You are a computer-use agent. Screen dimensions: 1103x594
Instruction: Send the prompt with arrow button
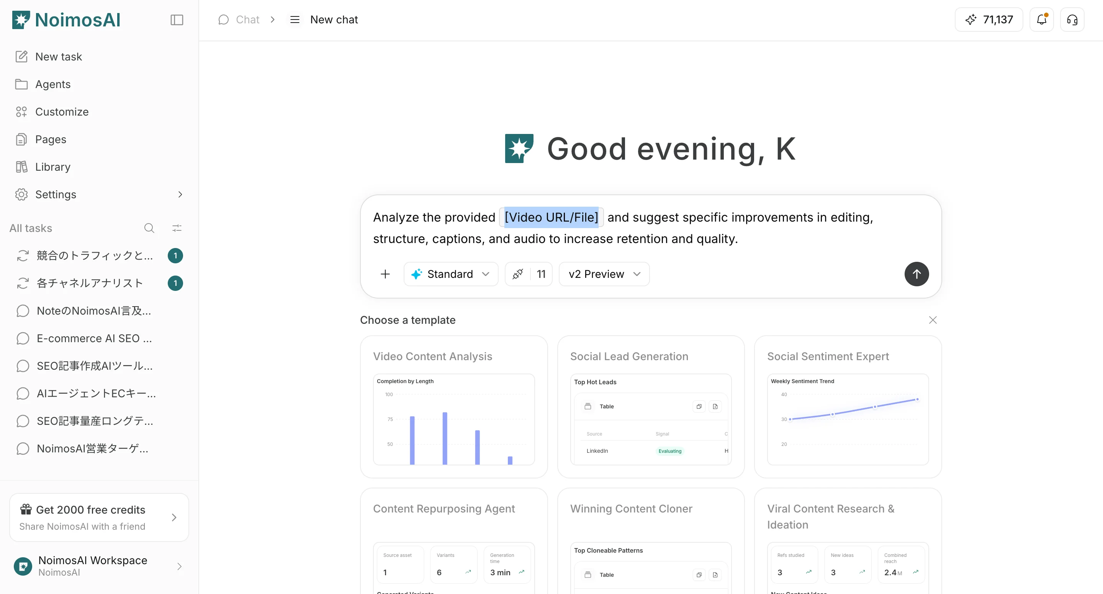tap(916, 274)
